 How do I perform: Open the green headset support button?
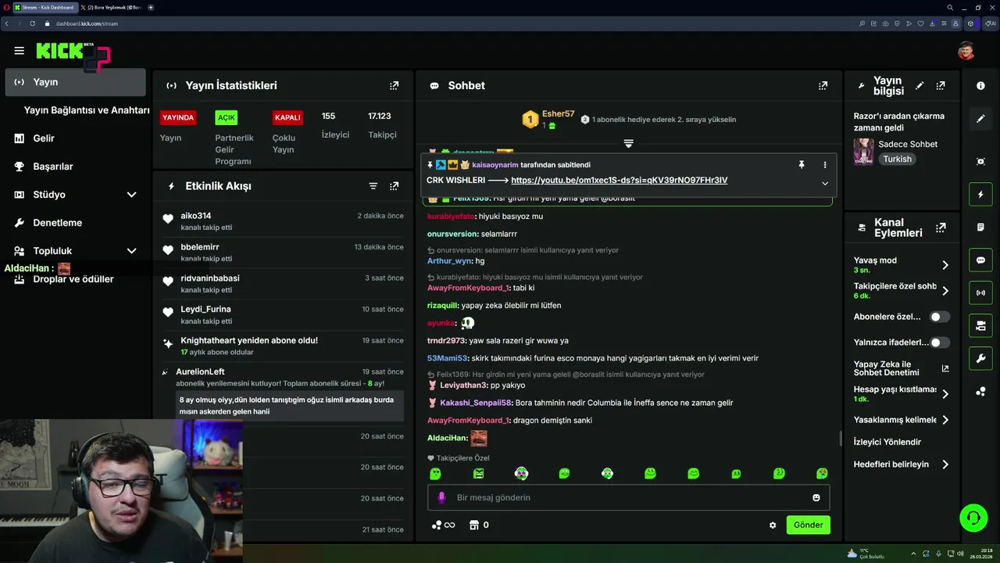pos(973,518)
